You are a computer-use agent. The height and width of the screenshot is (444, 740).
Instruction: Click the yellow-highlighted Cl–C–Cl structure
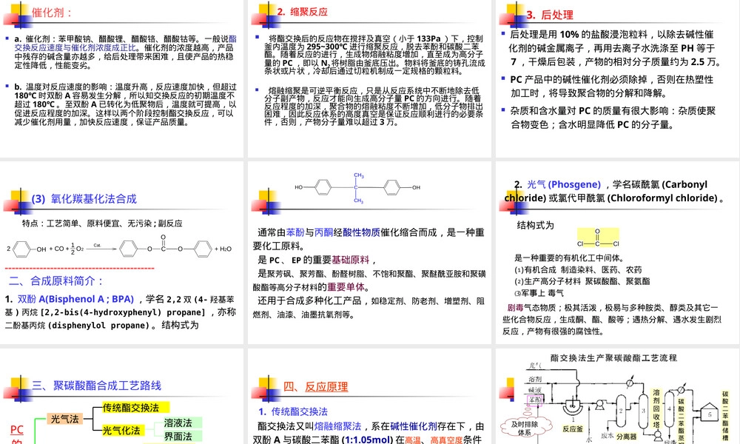pos(598,238)
